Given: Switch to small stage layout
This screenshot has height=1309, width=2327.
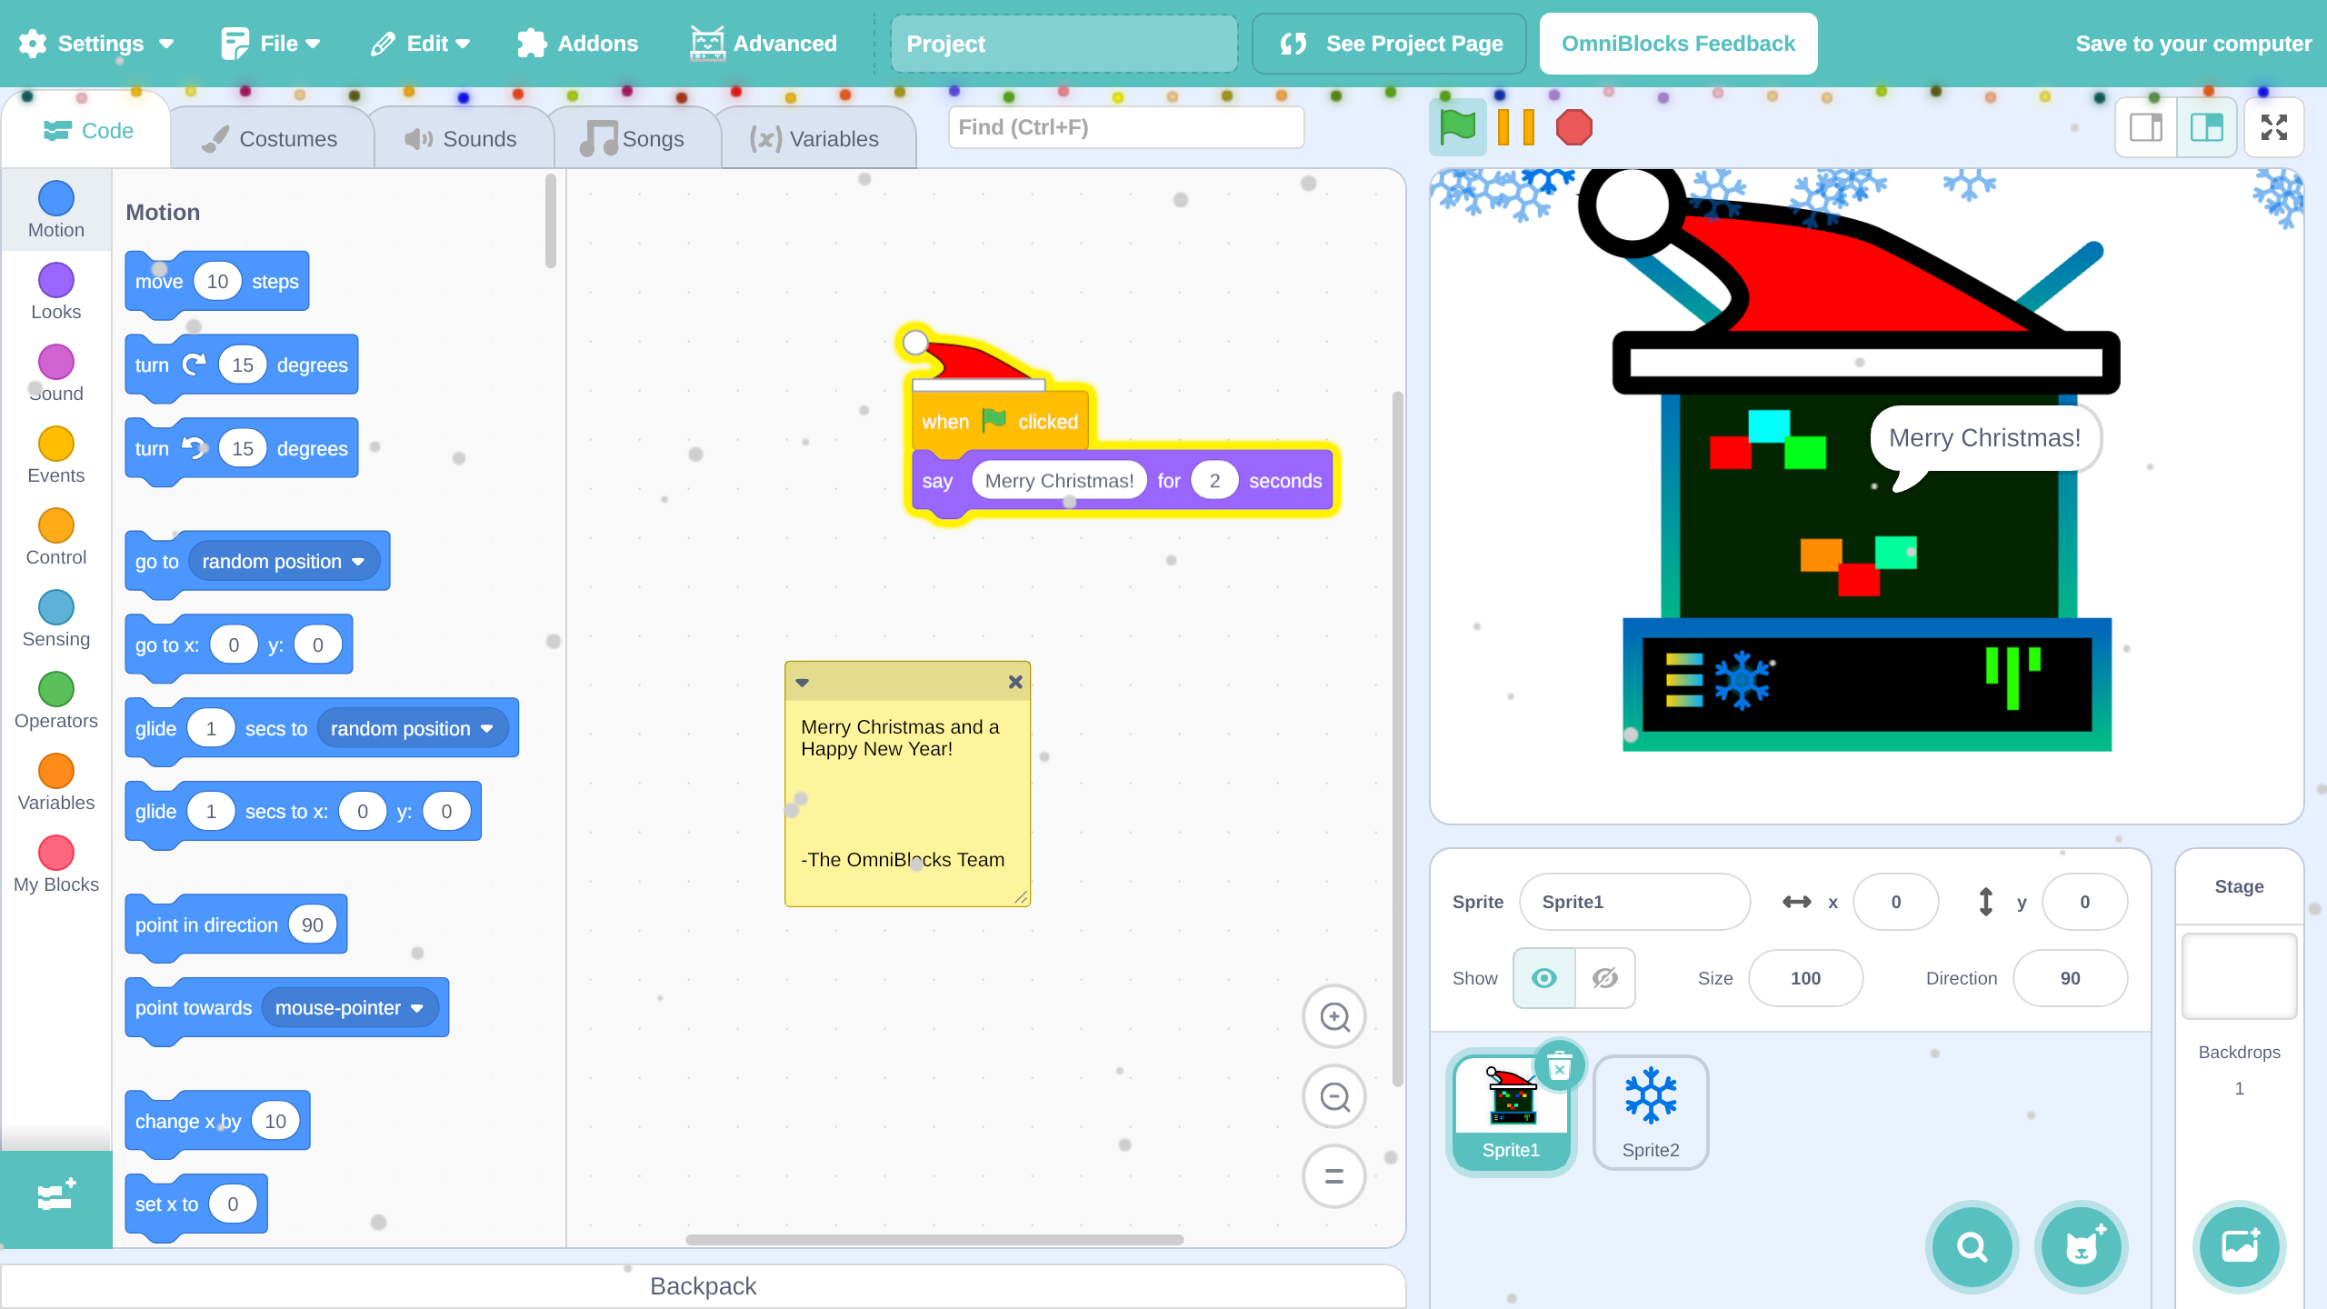Looking at the screenshot, I should pyautogui.click(x=2146, y=127).
